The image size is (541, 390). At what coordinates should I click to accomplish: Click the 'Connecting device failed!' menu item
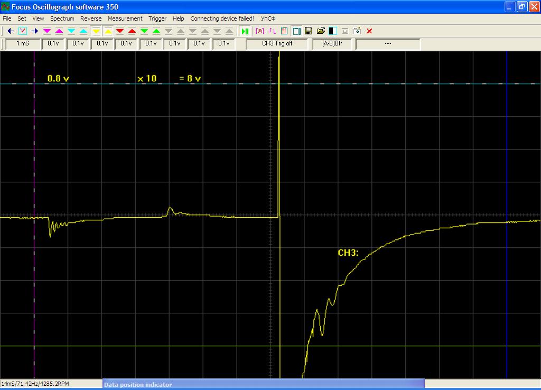(222, 18)
